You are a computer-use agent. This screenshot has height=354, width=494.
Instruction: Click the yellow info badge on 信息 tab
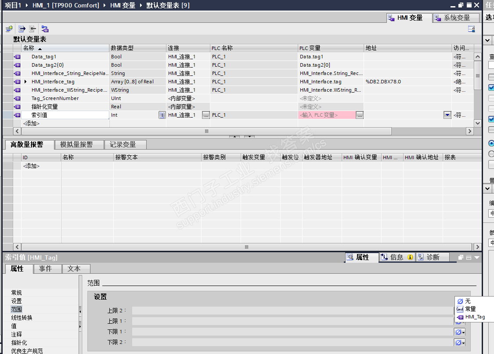click(x=410, y=257)
